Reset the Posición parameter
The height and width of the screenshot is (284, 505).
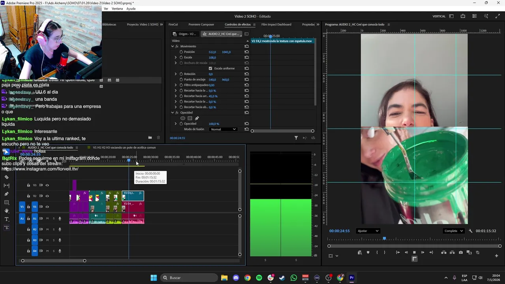tap(247, 52)
